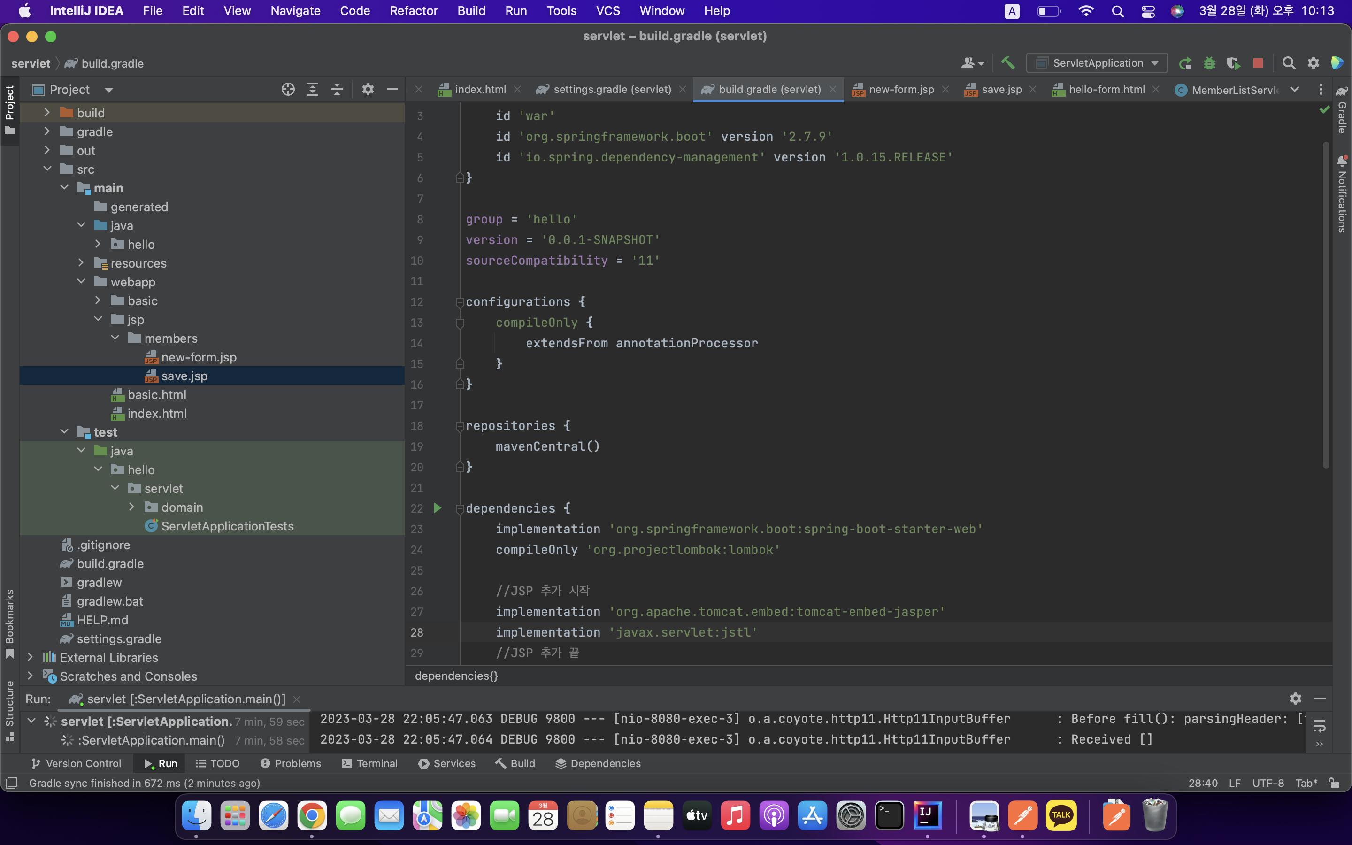Click UTF-8 encoding in status bar
1352x845 pixels.
pos(1267,783)
